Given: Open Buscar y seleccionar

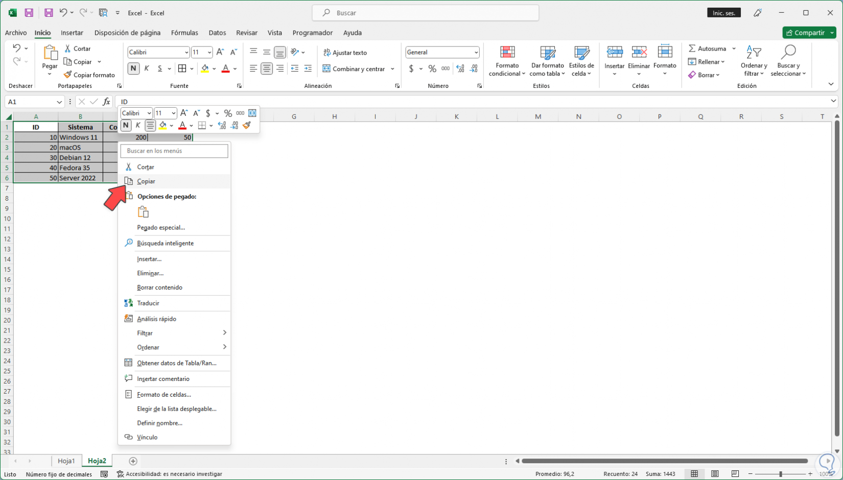Looking at the screenshot, I should pos(788,62).
